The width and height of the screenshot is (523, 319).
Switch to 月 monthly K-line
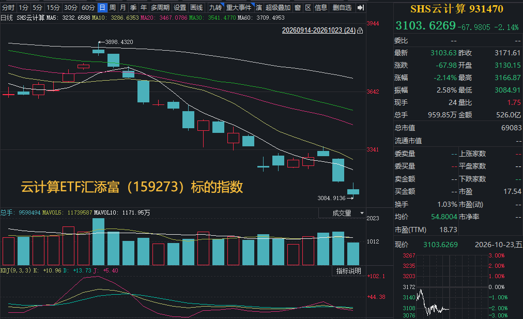[x=123, y=8]
